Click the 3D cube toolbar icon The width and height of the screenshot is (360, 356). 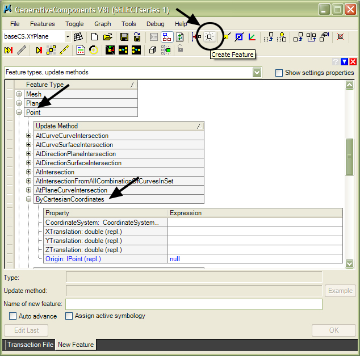[x=152, y=50]
